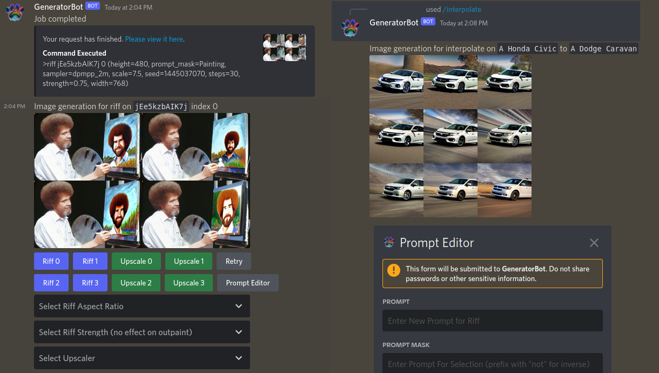The width and height of the screenshot is (659, 373).
Task: Open Select Riff Strength dropdown
Action: (x=142, y=332)
